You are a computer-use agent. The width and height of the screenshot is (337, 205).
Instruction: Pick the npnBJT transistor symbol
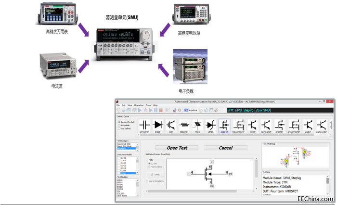click(x=252, y=125)
